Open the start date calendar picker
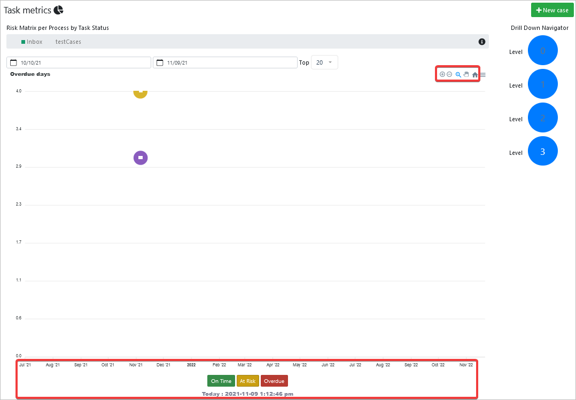 [x=14, y=62]
